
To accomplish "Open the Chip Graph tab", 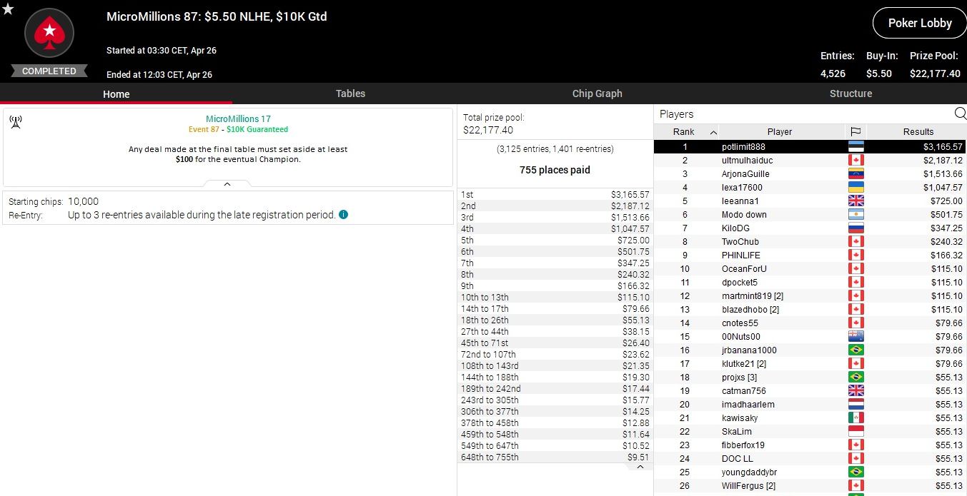I will coord(597,93).
